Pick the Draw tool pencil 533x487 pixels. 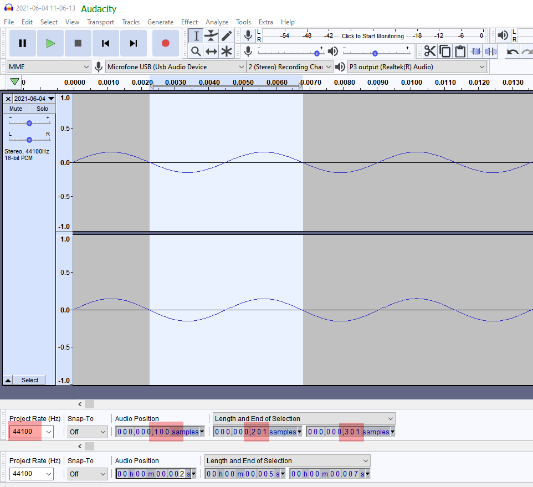227,35
